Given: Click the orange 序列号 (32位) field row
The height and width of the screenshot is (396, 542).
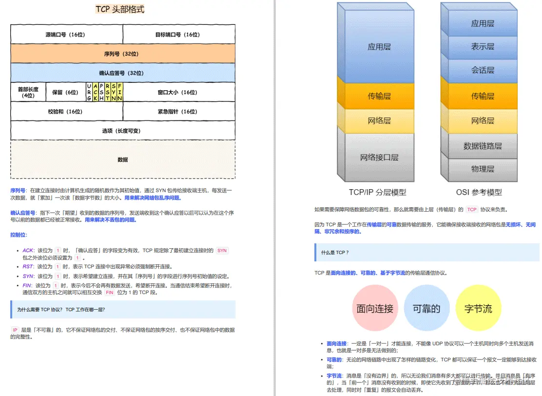Looking at the screenshot, I should click(123, 54).
